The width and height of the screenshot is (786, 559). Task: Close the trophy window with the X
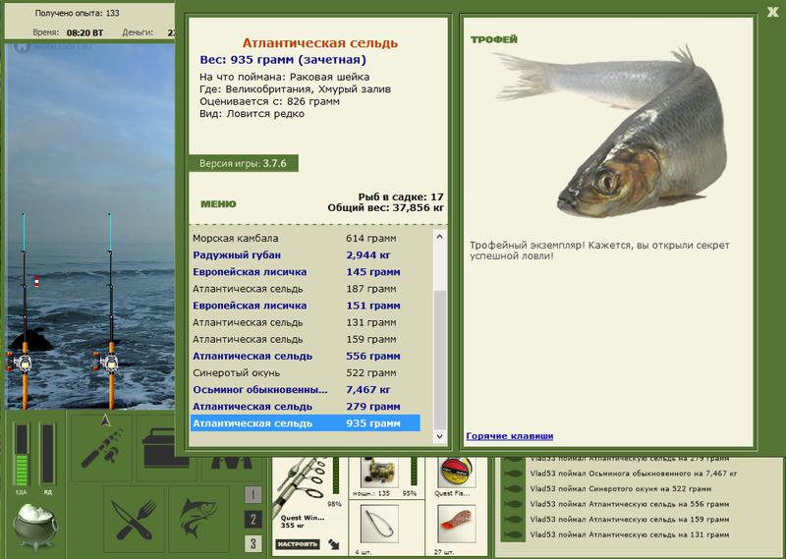coord(772,12)
